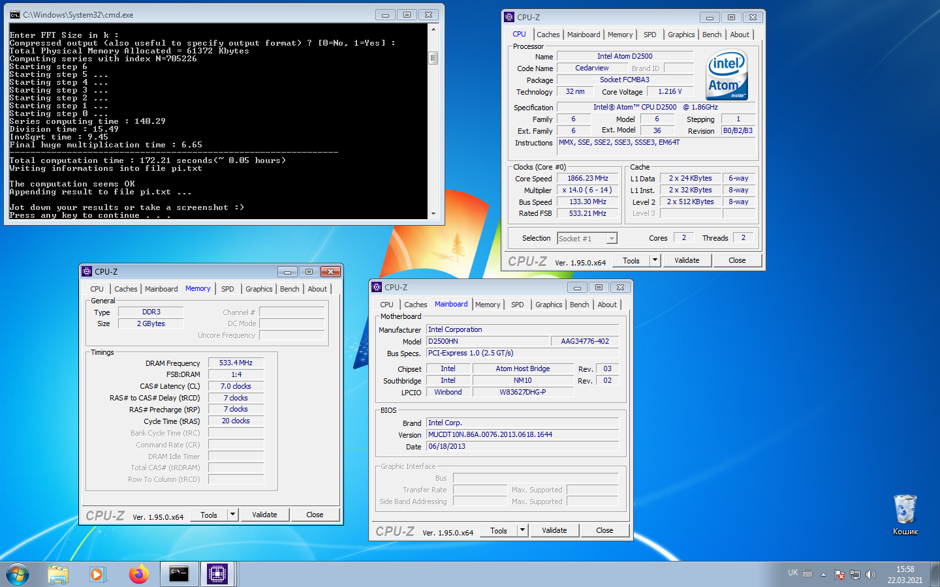
Task: Click the BIOS date 06/18/2013 field
Action: pos(522,446)
